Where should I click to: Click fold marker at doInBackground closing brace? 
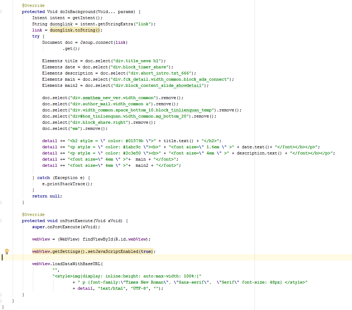pyautogui.click(x=1, y=202)
